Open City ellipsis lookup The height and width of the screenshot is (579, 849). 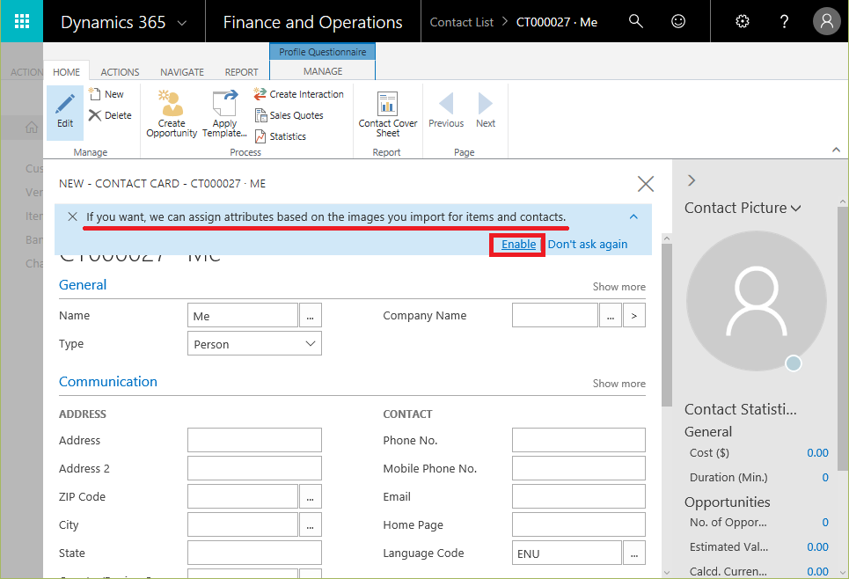pos(311,524)
